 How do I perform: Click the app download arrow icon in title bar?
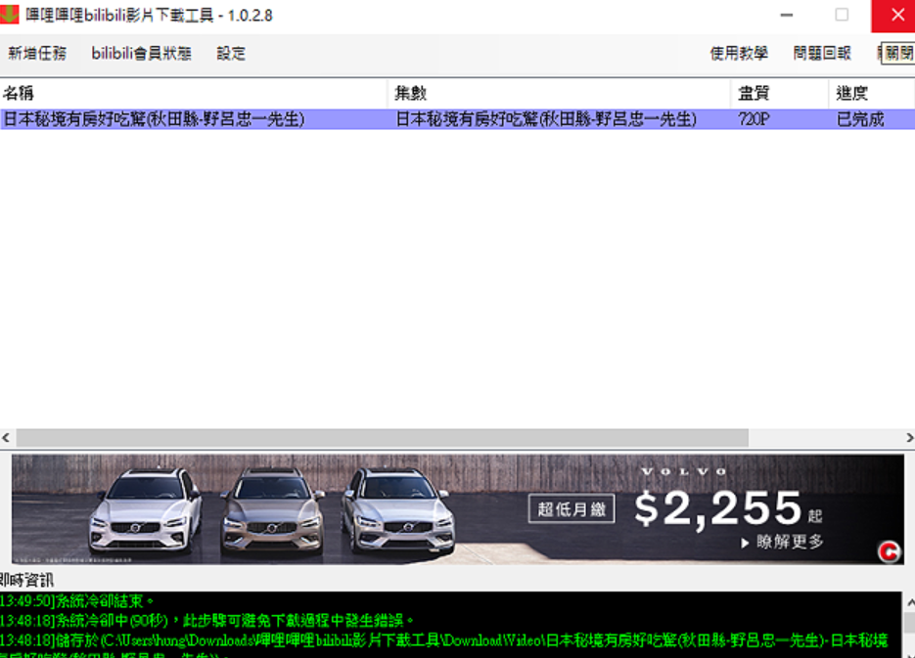pos(10,15)
